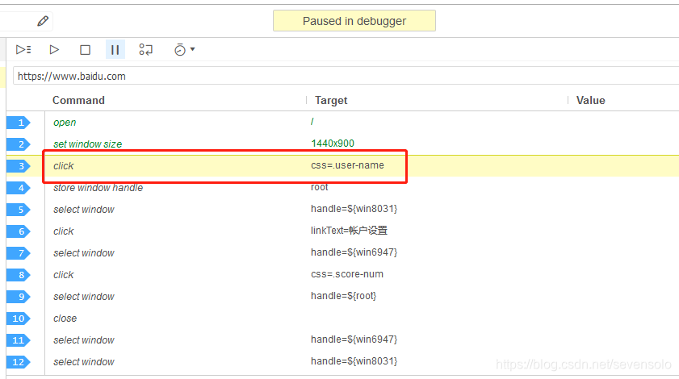Viewport: 679px width, 379px height.
Task: Toggle breakpoint on line 8
Action: point(19,275)
